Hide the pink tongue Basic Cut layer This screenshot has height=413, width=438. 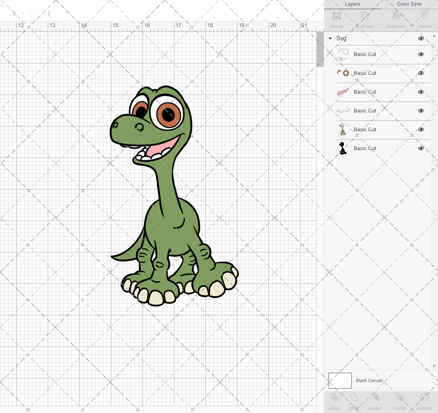pos(421,92)
